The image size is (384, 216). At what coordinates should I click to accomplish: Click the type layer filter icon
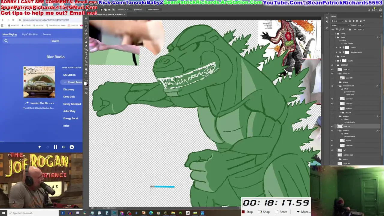pos(353,21)
